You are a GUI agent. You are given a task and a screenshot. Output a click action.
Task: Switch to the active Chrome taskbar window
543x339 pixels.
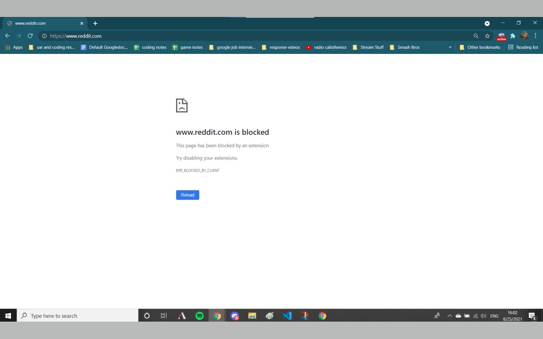coord(217,316)
